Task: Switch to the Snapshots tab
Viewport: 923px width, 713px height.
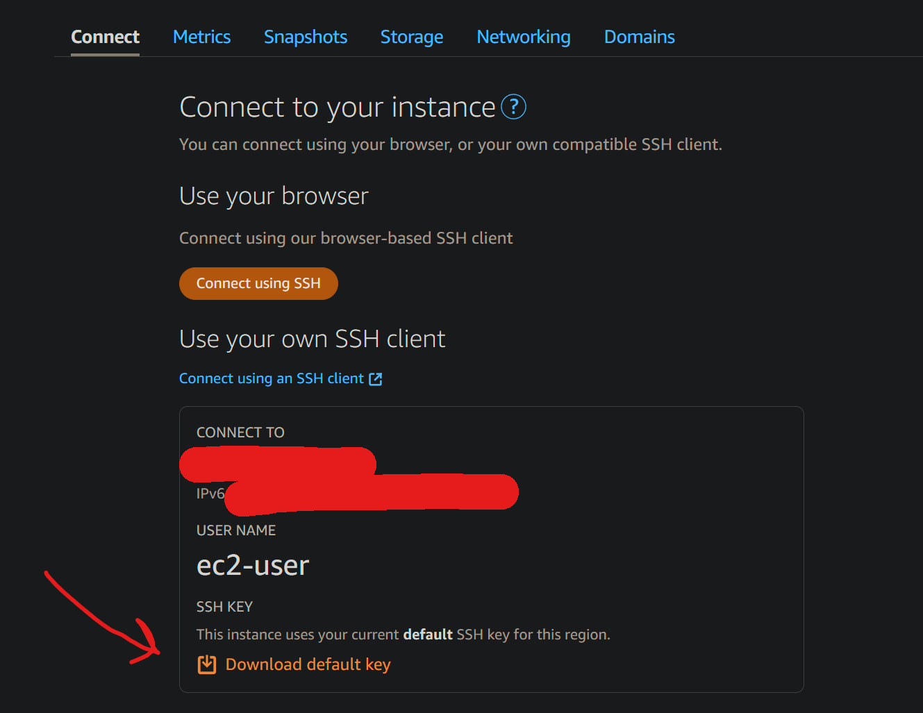Action: (305, 37)
